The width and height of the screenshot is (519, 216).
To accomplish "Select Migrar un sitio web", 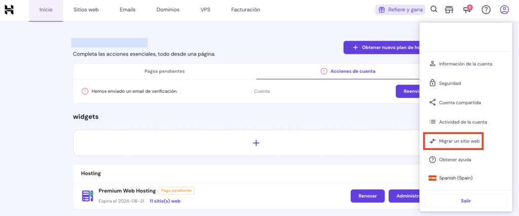I will coord(459,141).
